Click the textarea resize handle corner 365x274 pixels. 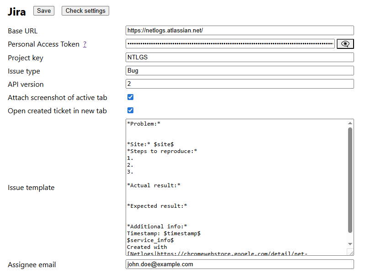click(351, 253)
